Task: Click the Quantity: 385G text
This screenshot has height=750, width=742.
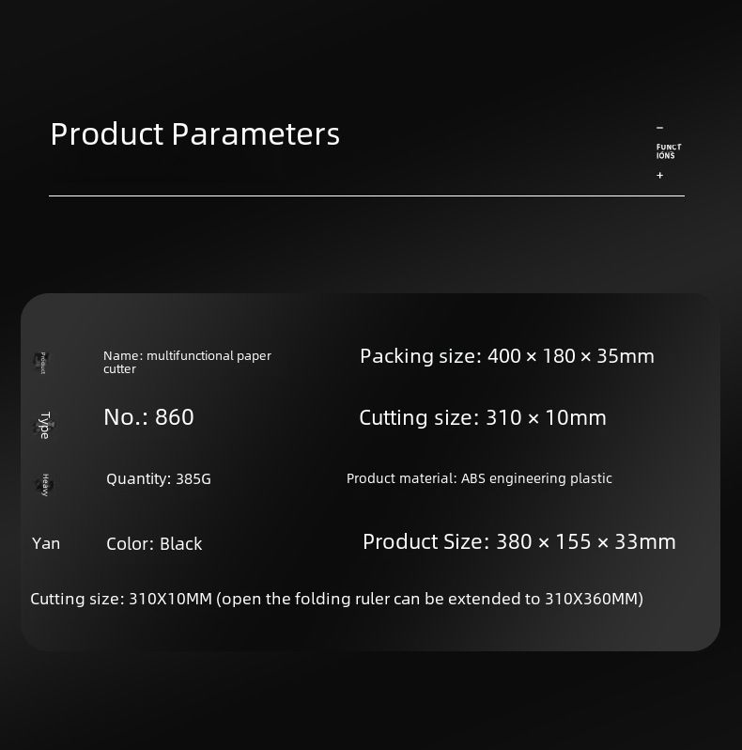Action: click(x=158, y=479)
